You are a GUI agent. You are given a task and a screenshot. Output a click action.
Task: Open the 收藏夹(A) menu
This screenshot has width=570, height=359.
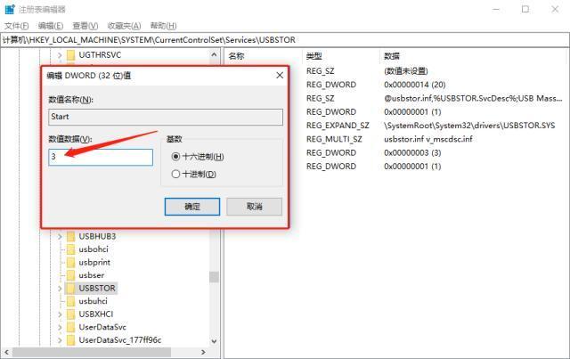pos(124,26)
